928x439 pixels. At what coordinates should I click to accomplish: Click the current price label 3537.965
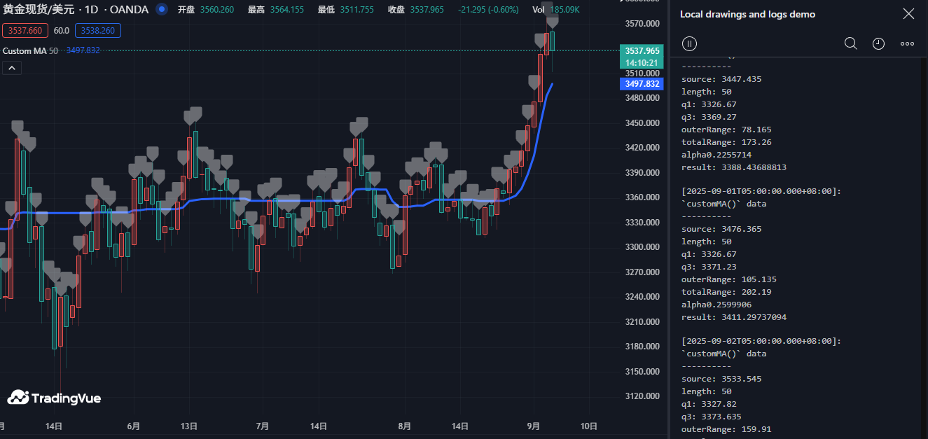(642, 51)
